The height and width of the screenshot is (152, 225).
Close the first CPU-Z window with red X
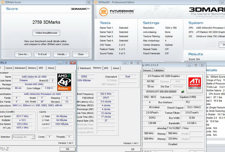pos(73,63)
